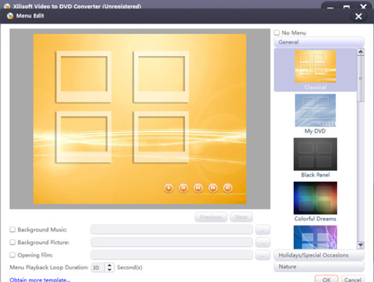The height and width of the screenshot is (282, 374).
Task: Click the Menu Playback Loop Duration value field
Action: tap(98, 267)
